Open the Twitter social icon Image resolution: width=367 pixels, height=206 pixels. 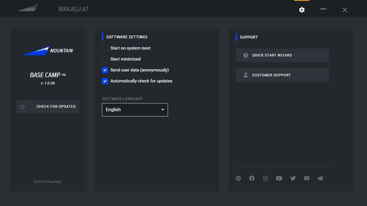click(293, 178)
